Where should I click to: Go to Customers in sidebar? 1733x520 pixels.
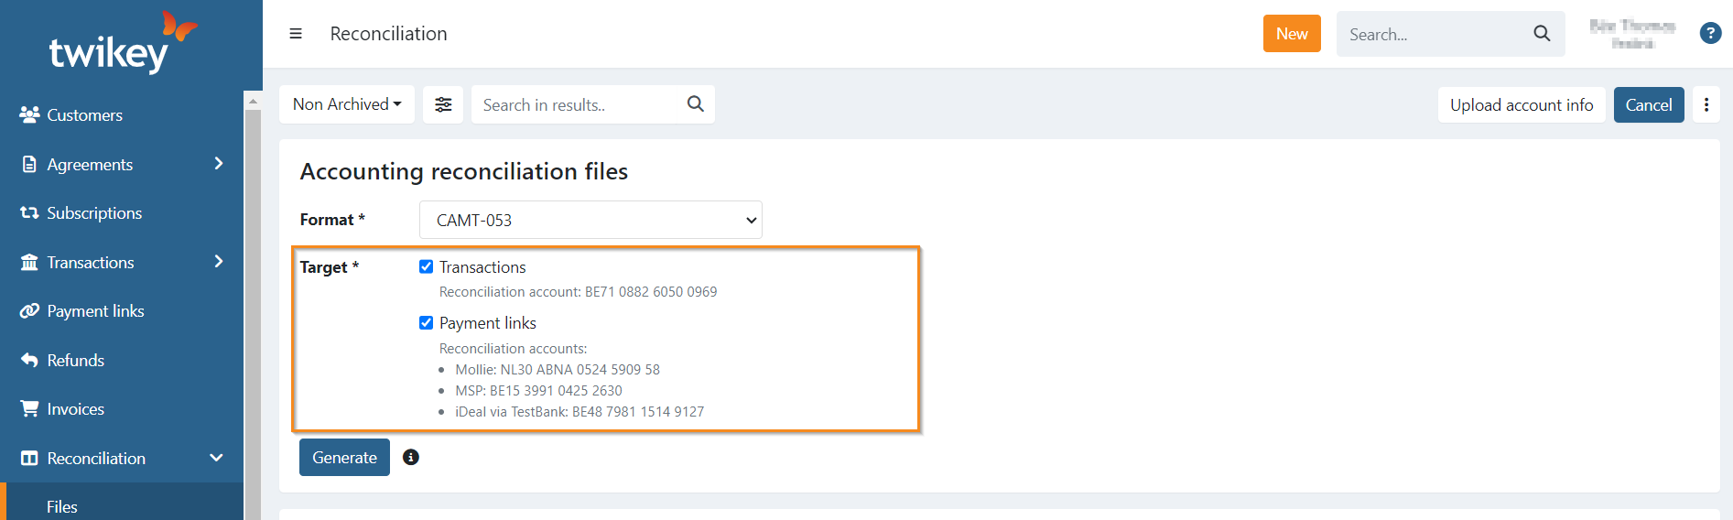click(x=84, y=115)
